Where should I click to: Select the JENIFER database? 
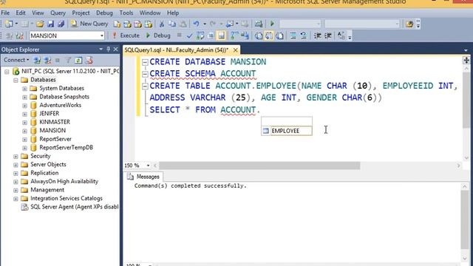coord(50,114)
